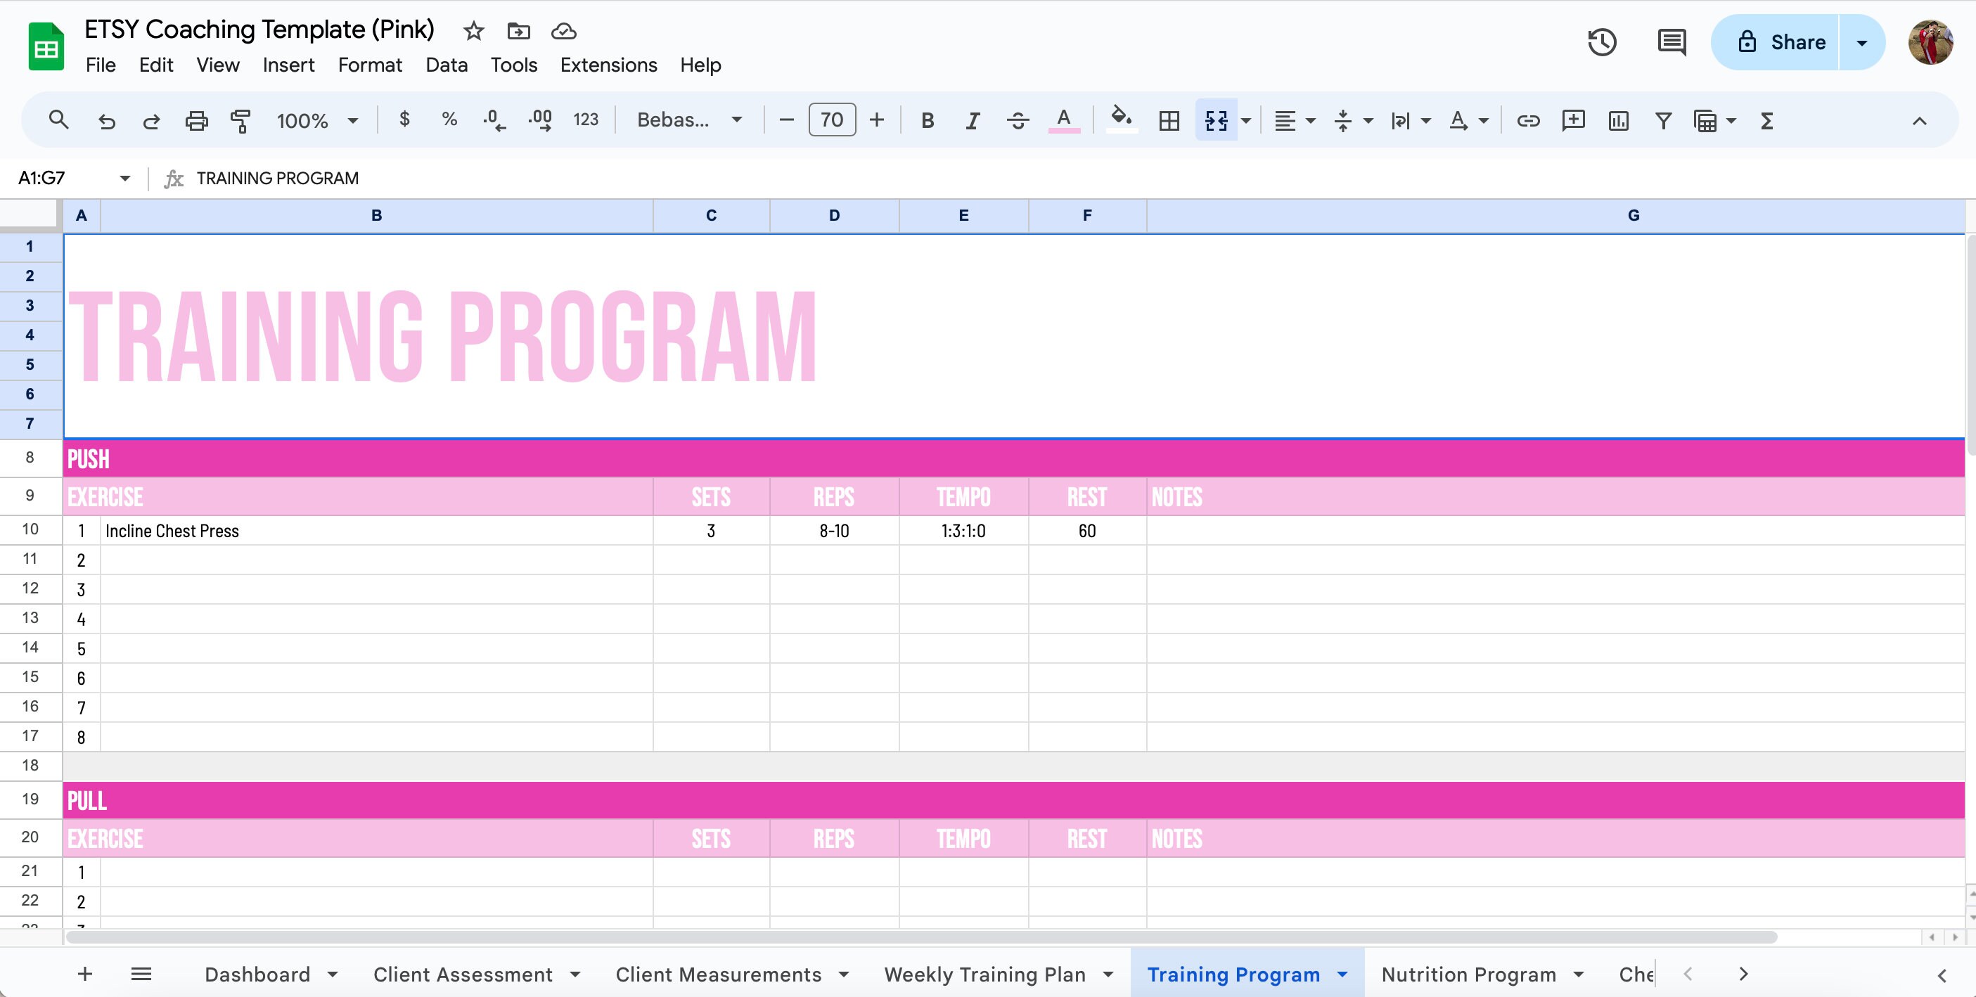Print the spreadsheet
1976x997 pixels.
tap(196, 120)
